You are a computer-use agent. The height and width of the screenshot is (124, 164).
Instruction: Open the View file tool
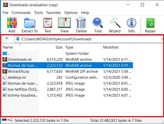tap(64, 23)
